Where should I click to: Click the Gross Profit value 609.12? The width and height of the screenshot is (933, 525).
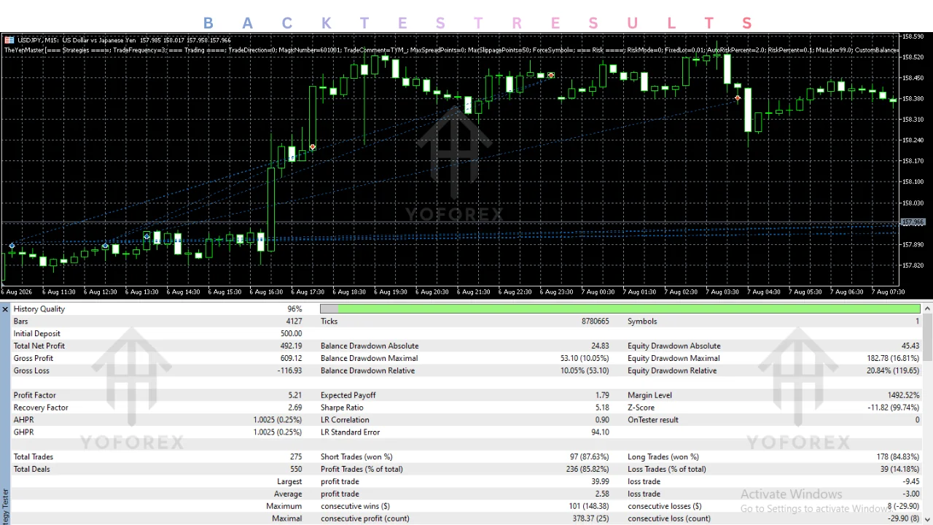point(291,359)
